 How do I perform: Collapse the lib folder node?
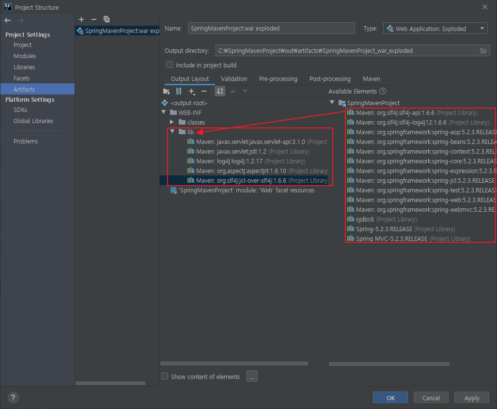(172, 131)
